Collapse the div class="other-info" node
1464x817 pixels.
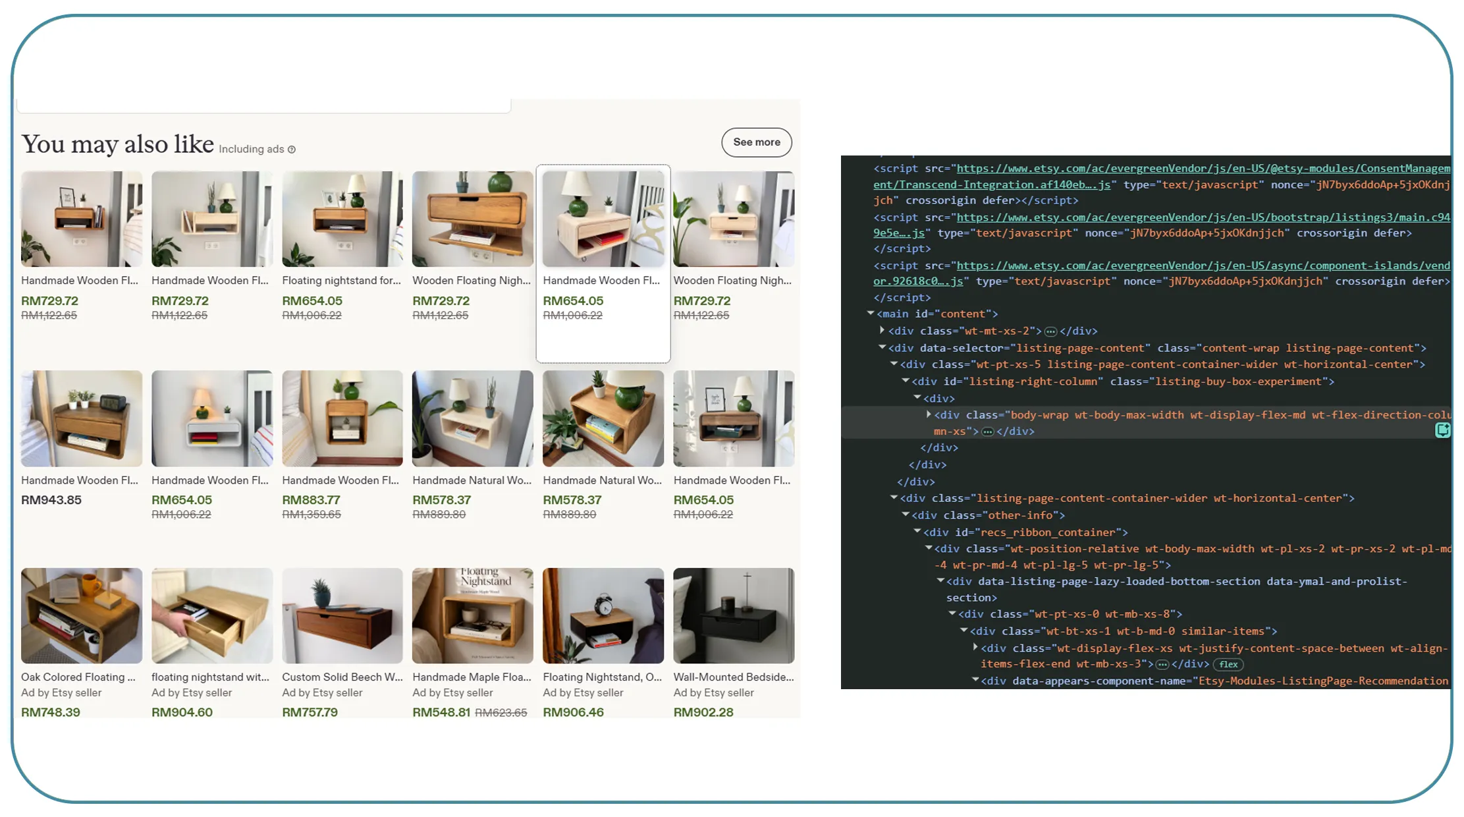(x=906, y=515)
